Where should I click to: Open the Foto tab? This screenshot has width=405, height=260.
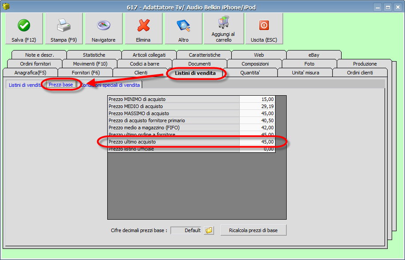[309, 64]
